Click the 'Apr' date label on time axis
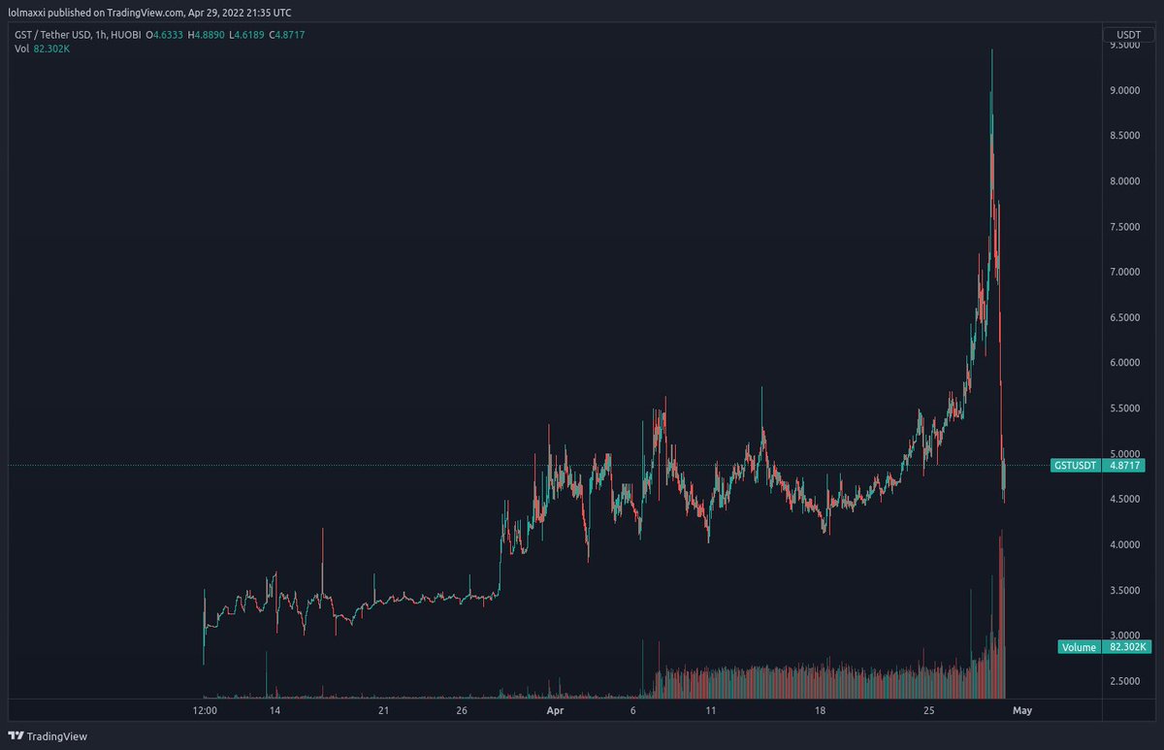 (555, 711)
